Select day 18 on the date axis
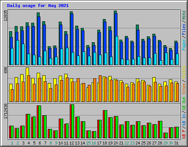188x147 pixels. [x=105, y=143]
